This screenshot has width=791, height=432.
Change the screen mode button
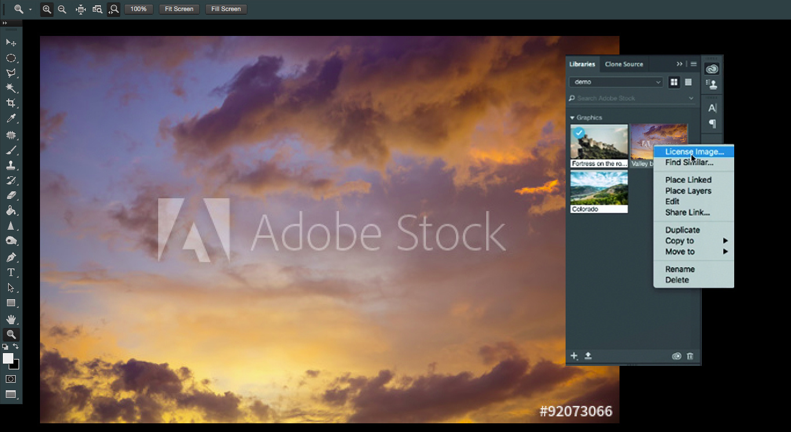[10, 394]
